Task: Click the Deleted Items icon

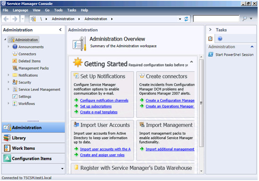Action: (15, 61)
